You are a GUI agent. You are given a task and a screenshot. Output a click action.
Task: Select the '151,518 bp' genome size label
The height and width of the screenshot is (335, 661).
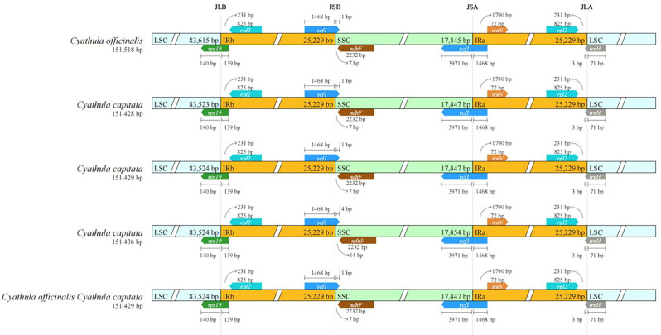[x=128, y=50]
